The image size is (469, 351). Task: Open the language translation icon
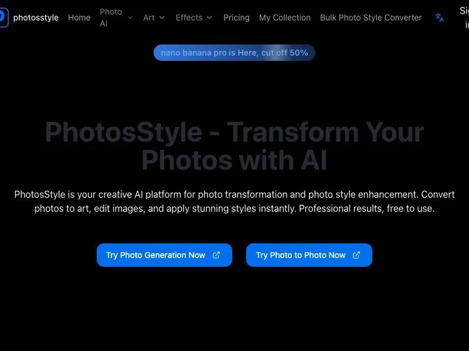click(439, 18)
